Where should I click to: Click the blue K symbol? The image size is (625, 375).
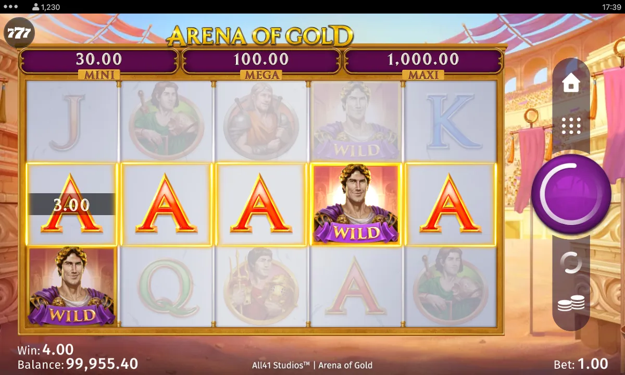pyautogui.click(x=451, y=121)
